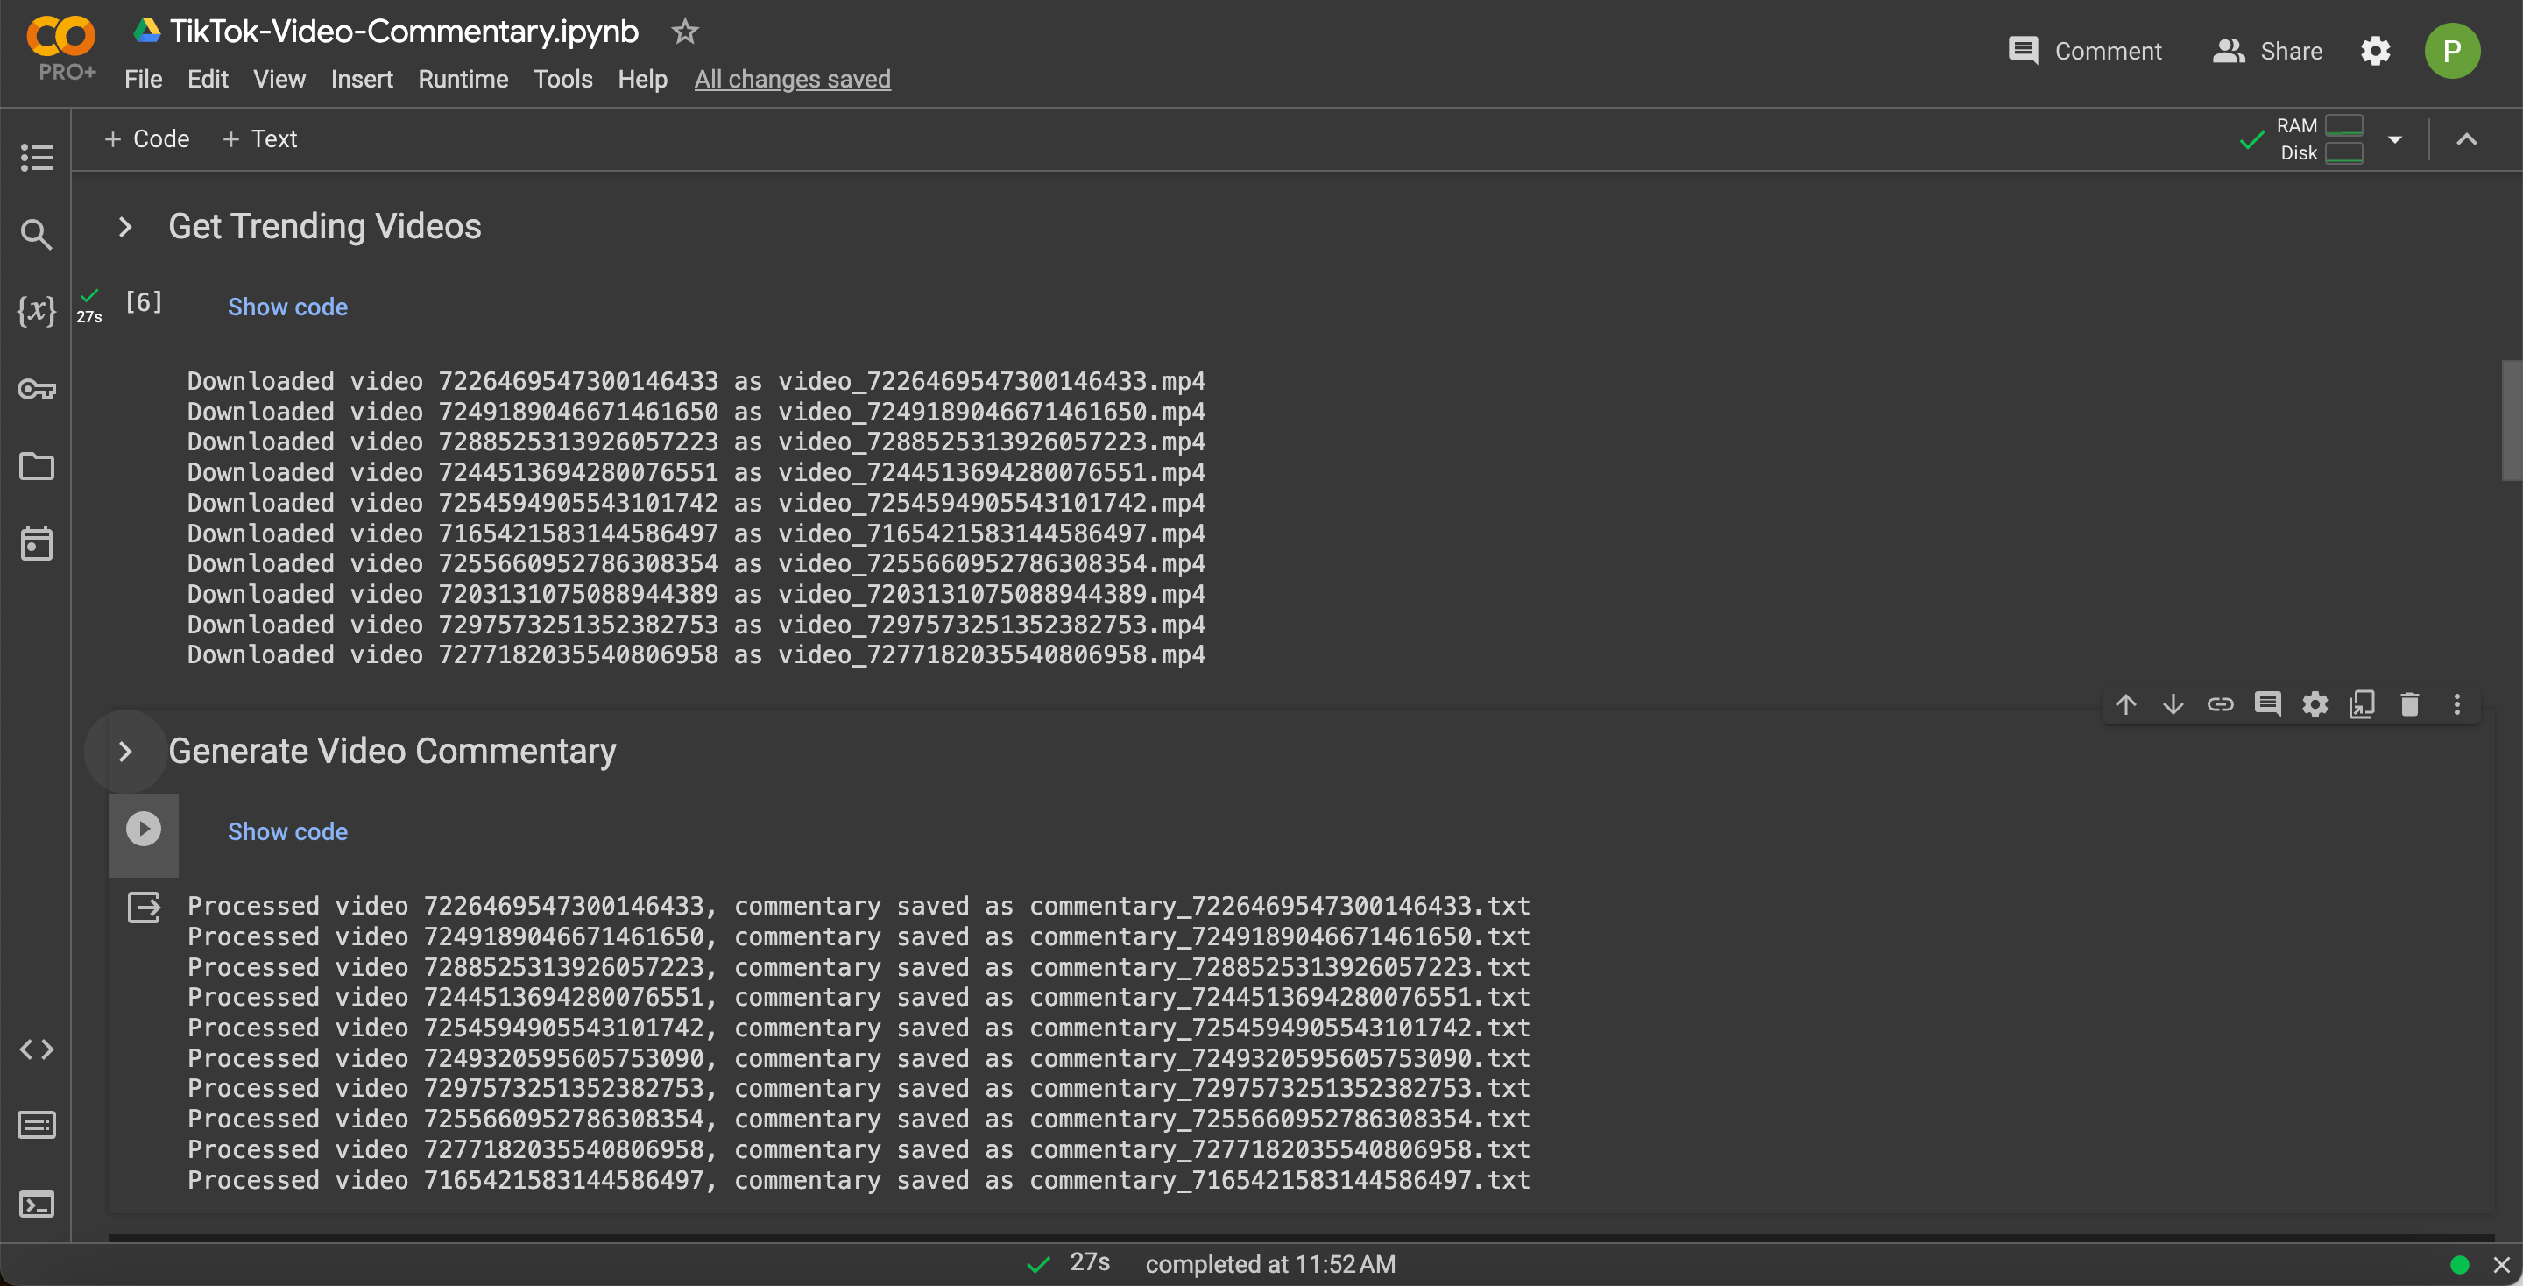
Task: Move cell down with arrow icon
Action: [2173, 704]
